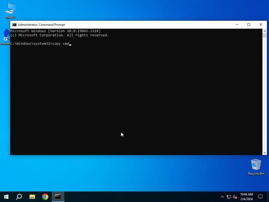Open the muted volume tray icon
Viewport: 269px width, 202px height.
235,197
